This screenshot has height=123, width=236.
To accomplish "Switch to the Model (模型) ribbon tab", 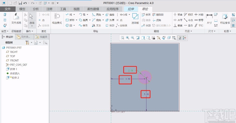I will (x=22, y=9).
